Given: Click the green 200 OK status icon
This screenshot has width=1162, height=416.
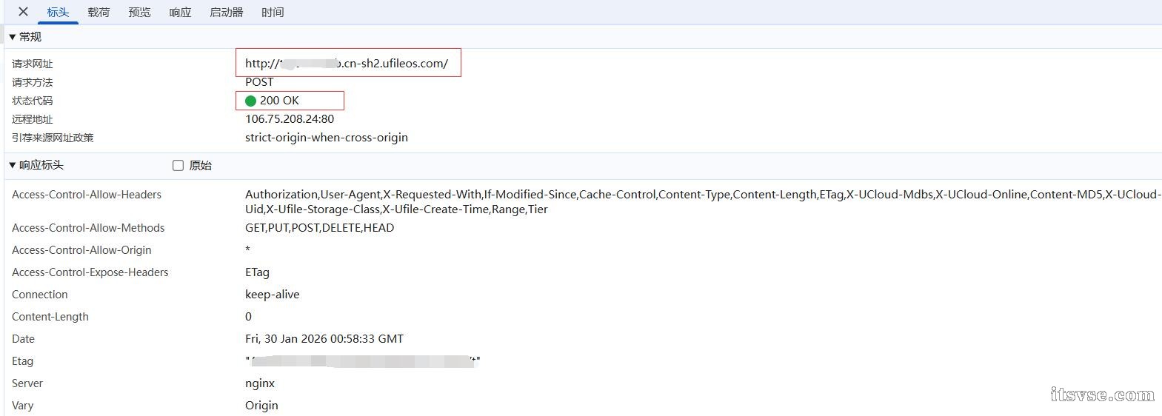Looking at the screenshot, I should click(x=250, y=101).
